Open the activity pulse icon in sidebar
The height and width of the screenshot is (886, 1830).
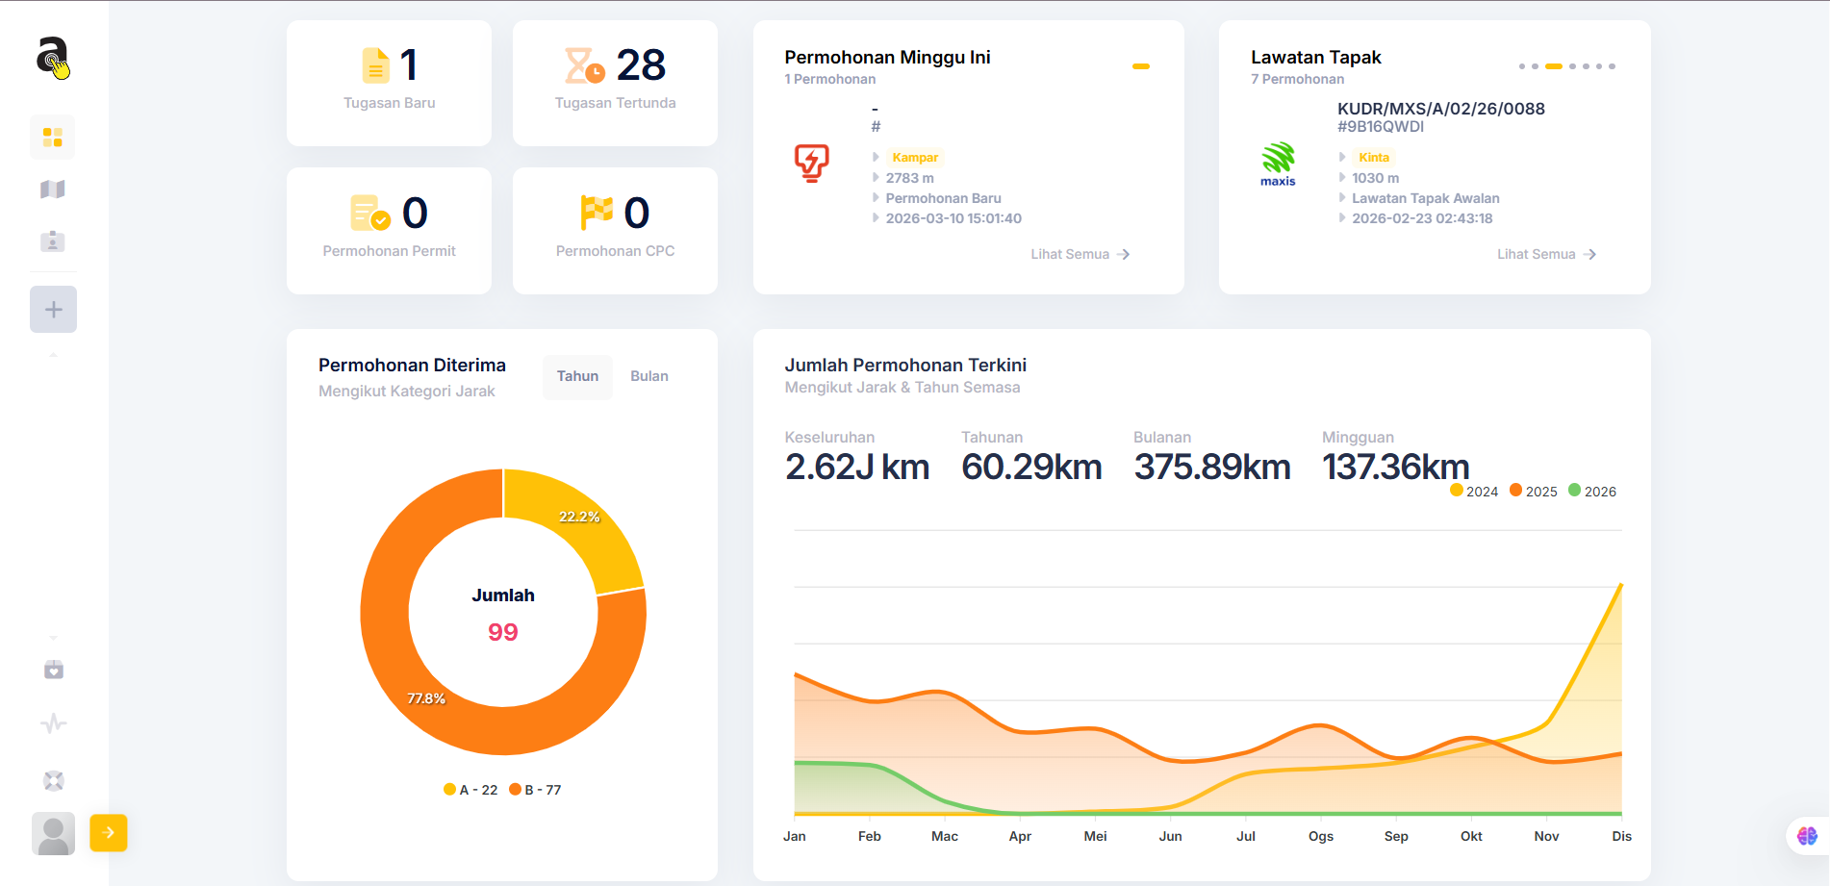coord(53,723)
